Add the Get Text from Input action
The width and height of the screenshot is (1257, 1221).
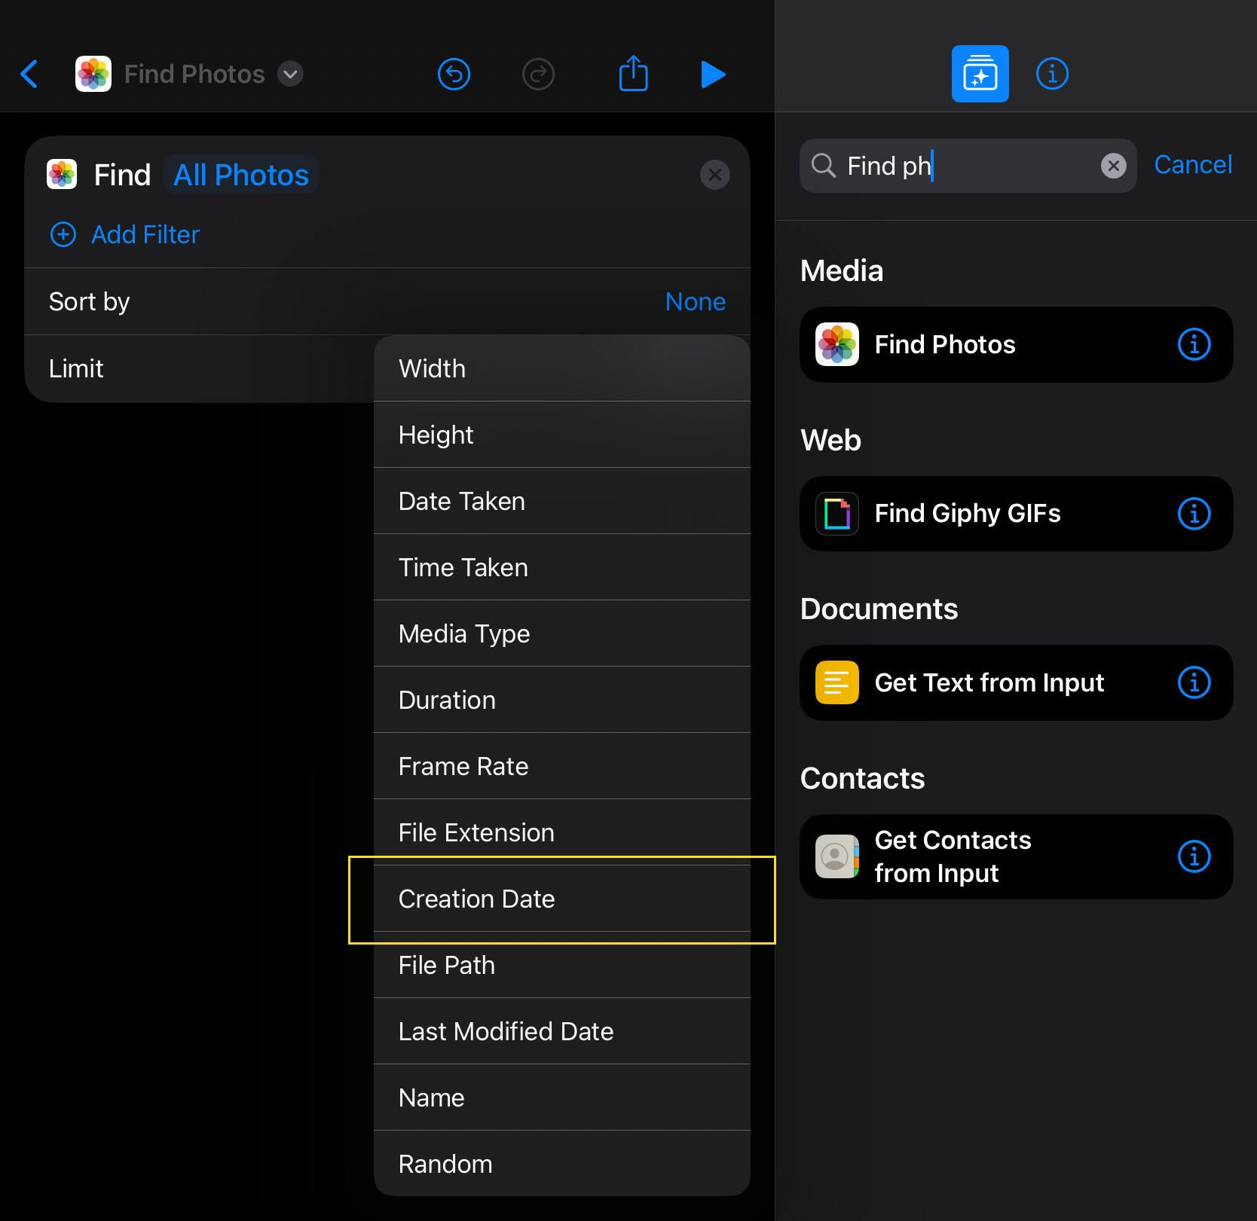pyautogui.click(x=1016, y=682)
